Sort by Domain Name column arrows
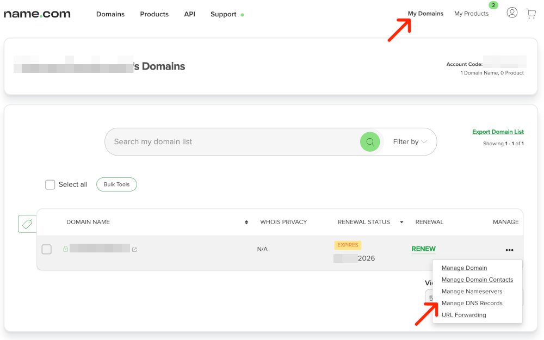544x340 pixels. click(x=246, y=222)
